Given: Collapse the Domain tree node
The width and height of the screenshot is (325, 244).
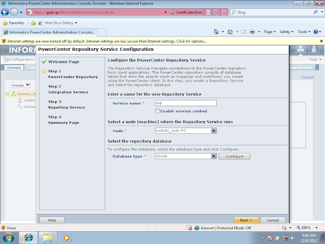Looking at the screenshot, I should click(7, 94).
